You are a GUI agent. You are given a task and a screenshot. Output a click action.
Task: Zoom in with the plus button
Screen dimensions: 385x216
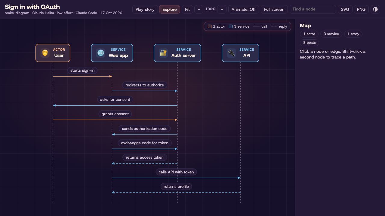[x=222, y=9]
